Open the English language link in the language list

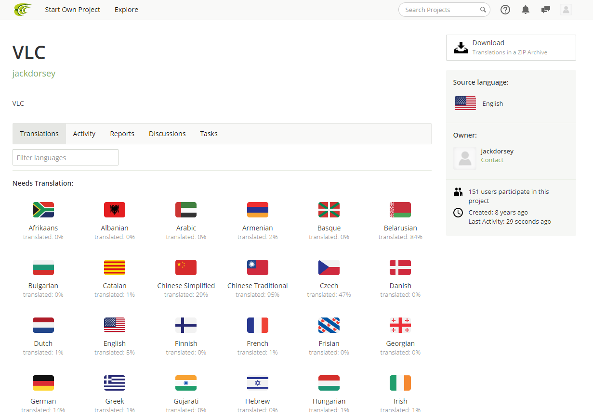point(115,343)
